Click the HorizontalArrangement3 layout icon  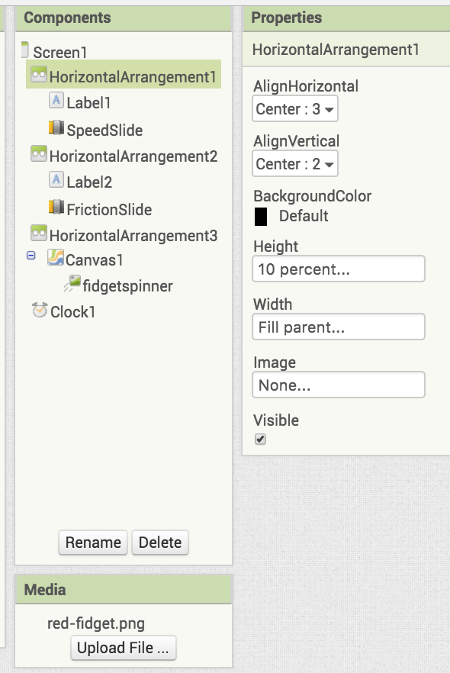pyautogui.click(x=39, y=233)
